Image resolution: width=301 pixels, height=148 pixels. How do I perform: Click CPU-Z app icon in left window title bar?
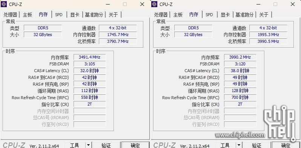[x=4, y=4]
